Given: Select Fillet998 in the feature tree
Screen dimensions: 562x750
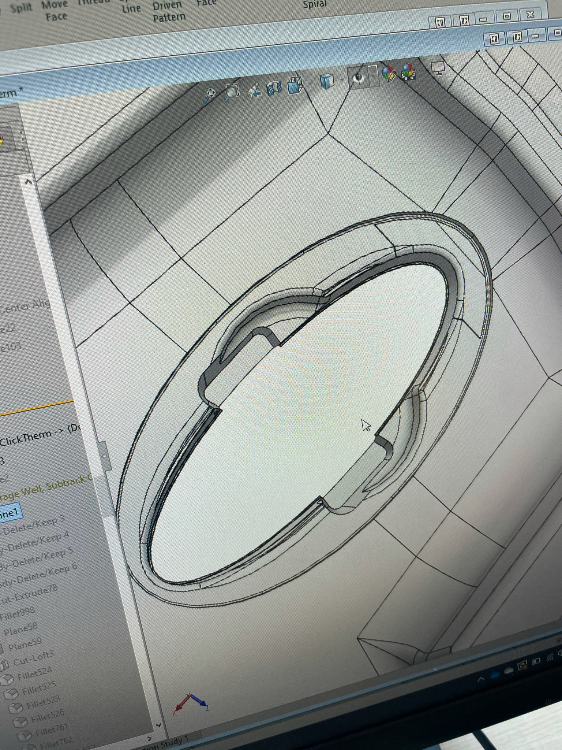Looking at the screenshot, I should (18, 613).
